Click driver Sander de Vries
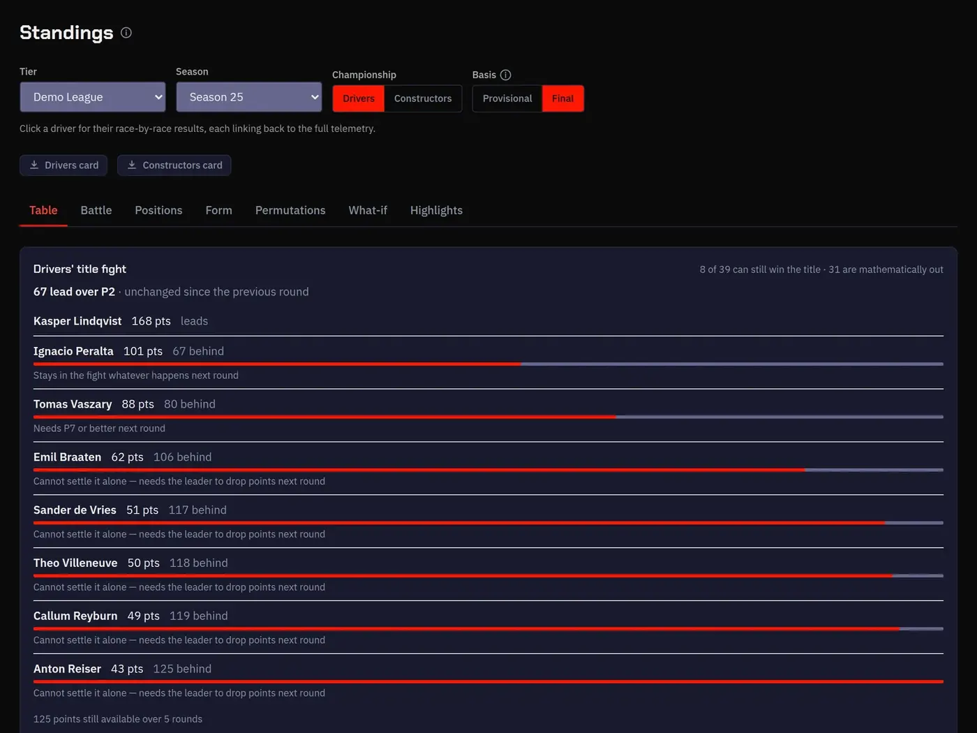This screenshot has width=977, height=733. pos(75,510)
